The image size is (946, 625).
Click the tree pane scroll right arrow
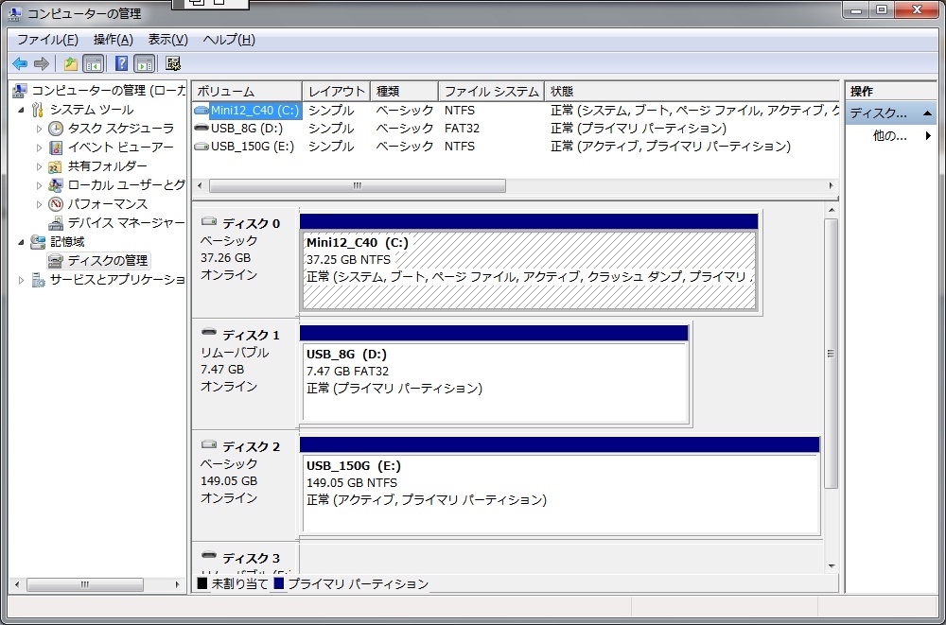pyautogui.click(x=178, y=584)
